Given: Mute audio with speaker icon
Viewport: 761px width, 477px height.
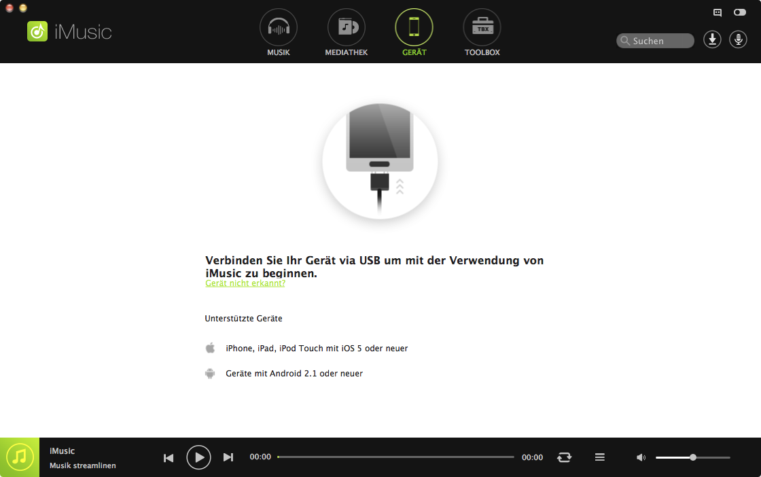Looking at the screenshot, I should click(x=641, y=457).
